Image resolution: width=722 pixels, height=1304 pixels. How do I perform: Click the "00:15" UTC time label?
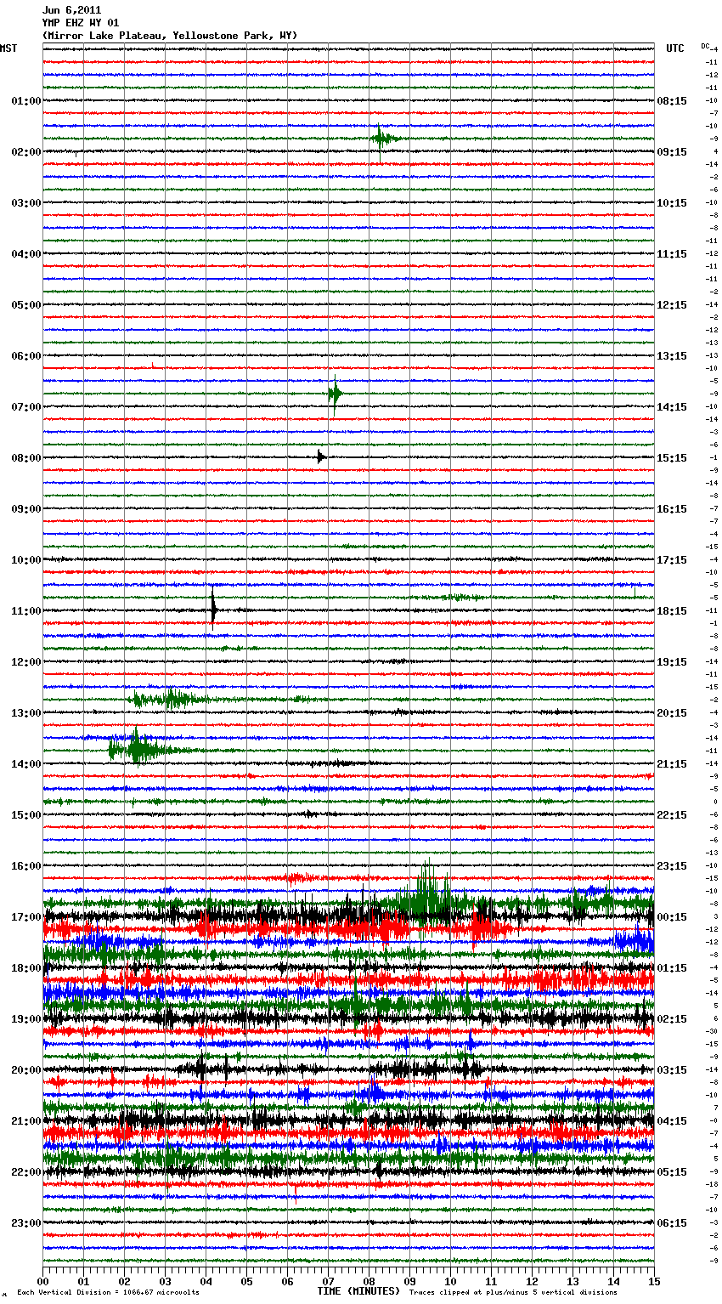pos(672,917)
